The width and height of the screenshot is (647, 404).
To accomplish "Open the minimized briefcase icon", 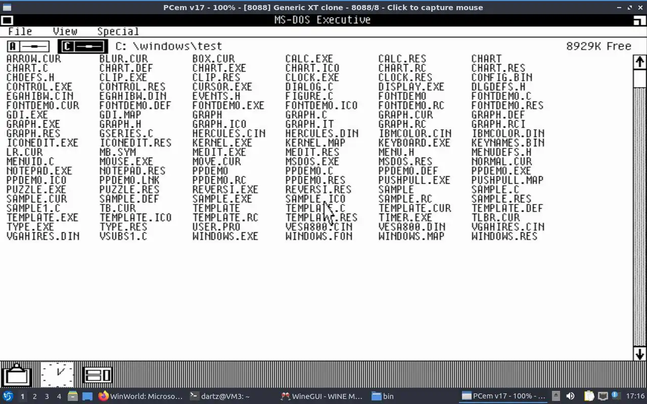I will tap(17, 375).
